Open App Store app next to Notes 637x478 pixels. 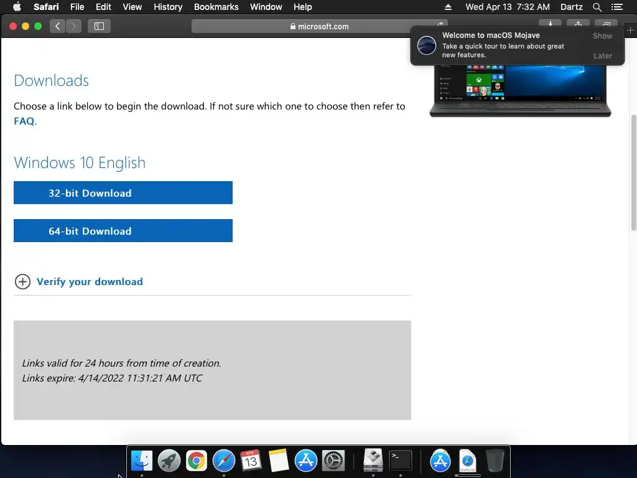(x=305, y=461)
